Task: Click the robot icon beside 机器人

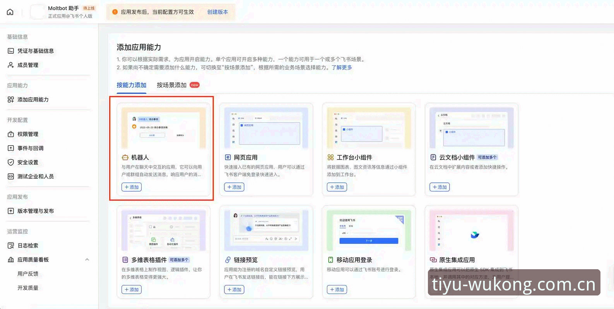Action: coord(125,158)
